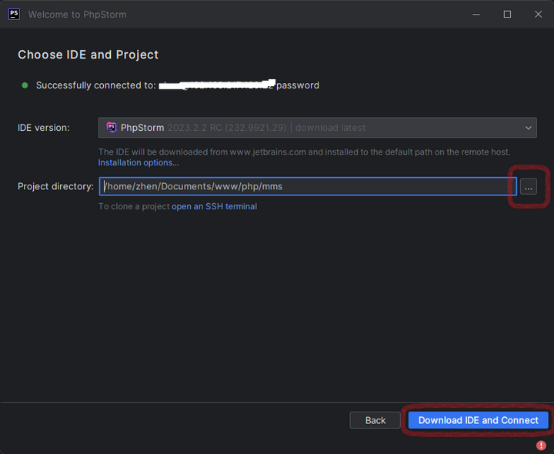Close the Welcome to PhpStorm dialog

(538, 14)
